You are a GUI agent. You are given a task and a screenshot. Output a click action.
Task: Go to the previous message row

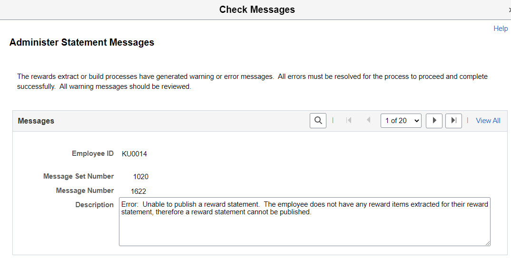(x=368, y=121)
